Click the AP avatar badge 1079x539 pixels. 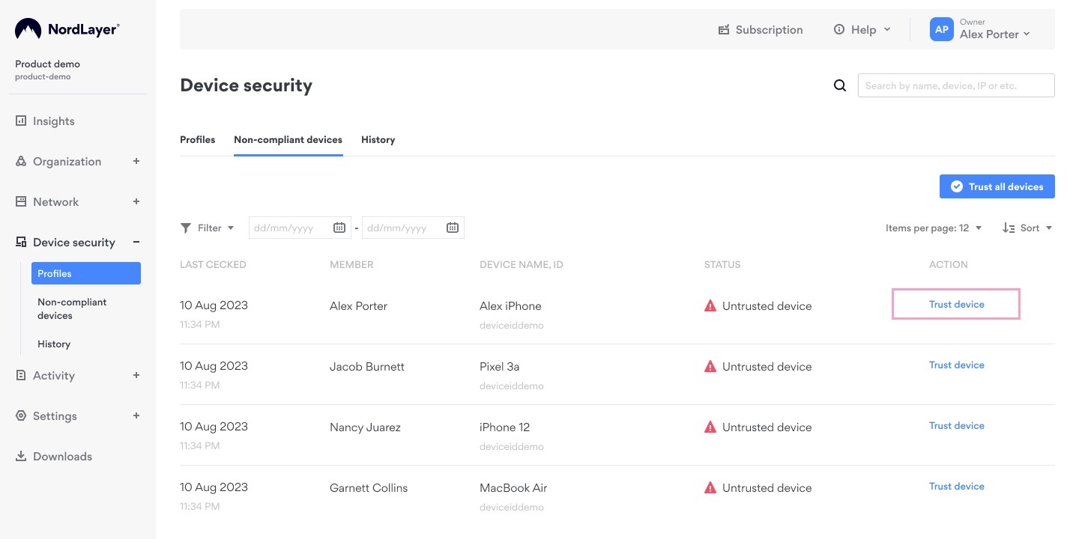[941, 29]
